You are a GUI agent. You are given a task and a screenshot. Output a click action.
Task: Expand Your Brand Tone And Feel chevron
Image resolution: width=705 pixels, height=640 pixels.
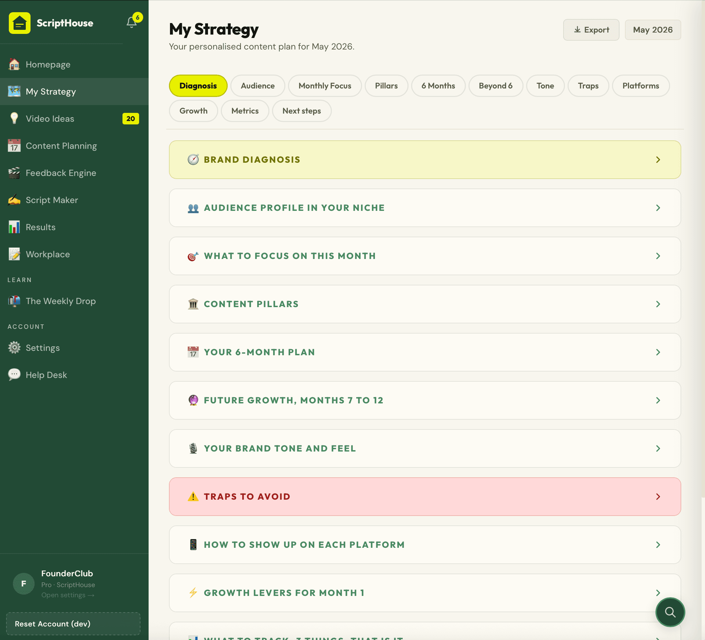pyautogui.click(x=658, y=448)
